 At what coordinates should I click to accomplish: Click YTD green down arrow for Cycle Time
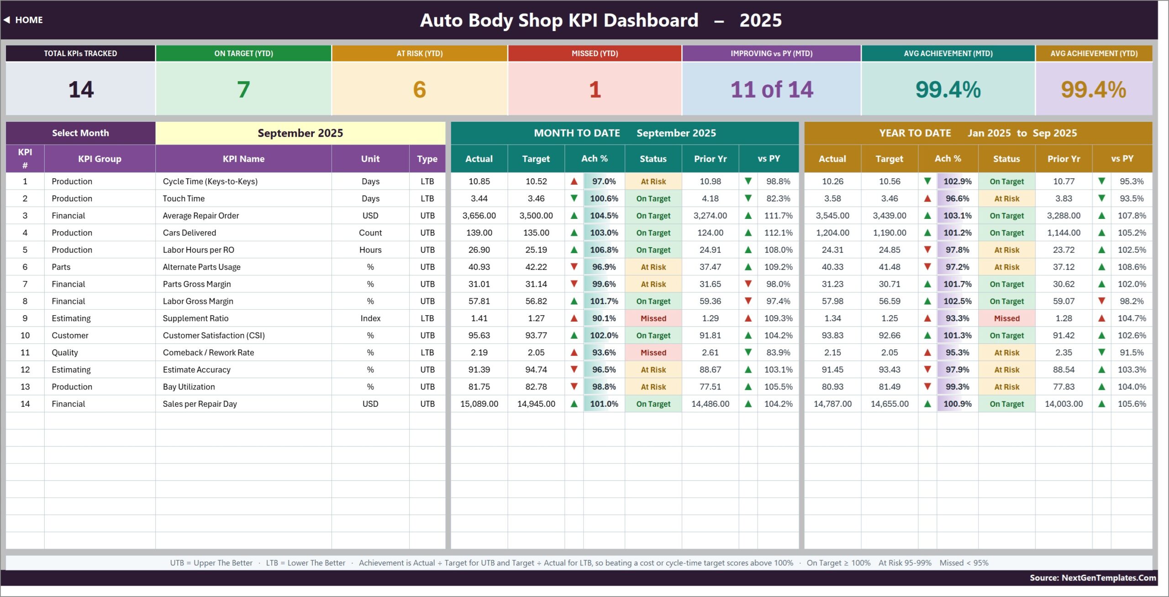click(x=927, y=182)
